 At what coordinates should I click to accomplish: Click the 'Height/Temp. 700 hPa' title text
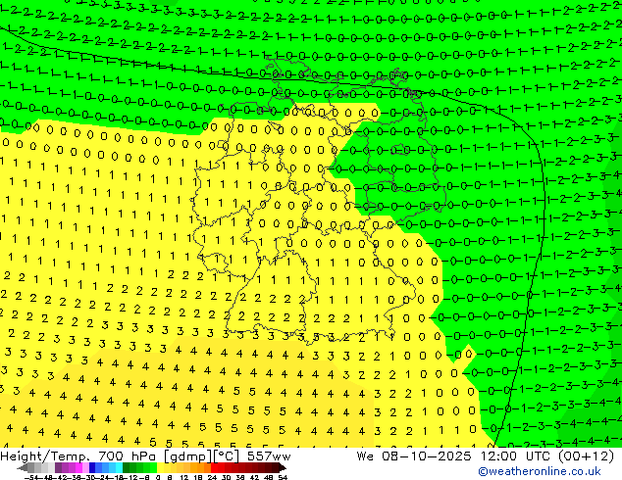pyautogui.click(x=78, y=456)
